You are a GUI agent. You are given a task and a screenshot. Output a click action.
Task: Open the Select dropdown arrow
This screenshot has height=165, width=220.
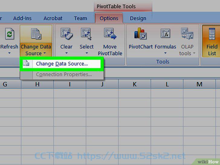87,53
